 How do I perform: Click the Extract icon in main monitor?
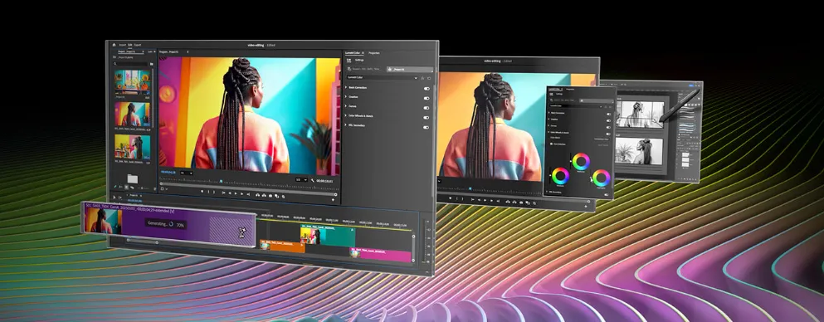(264, 195)
